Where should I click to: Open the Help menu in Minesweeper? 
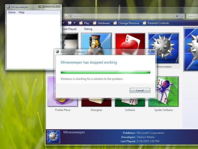coord(22,12)
